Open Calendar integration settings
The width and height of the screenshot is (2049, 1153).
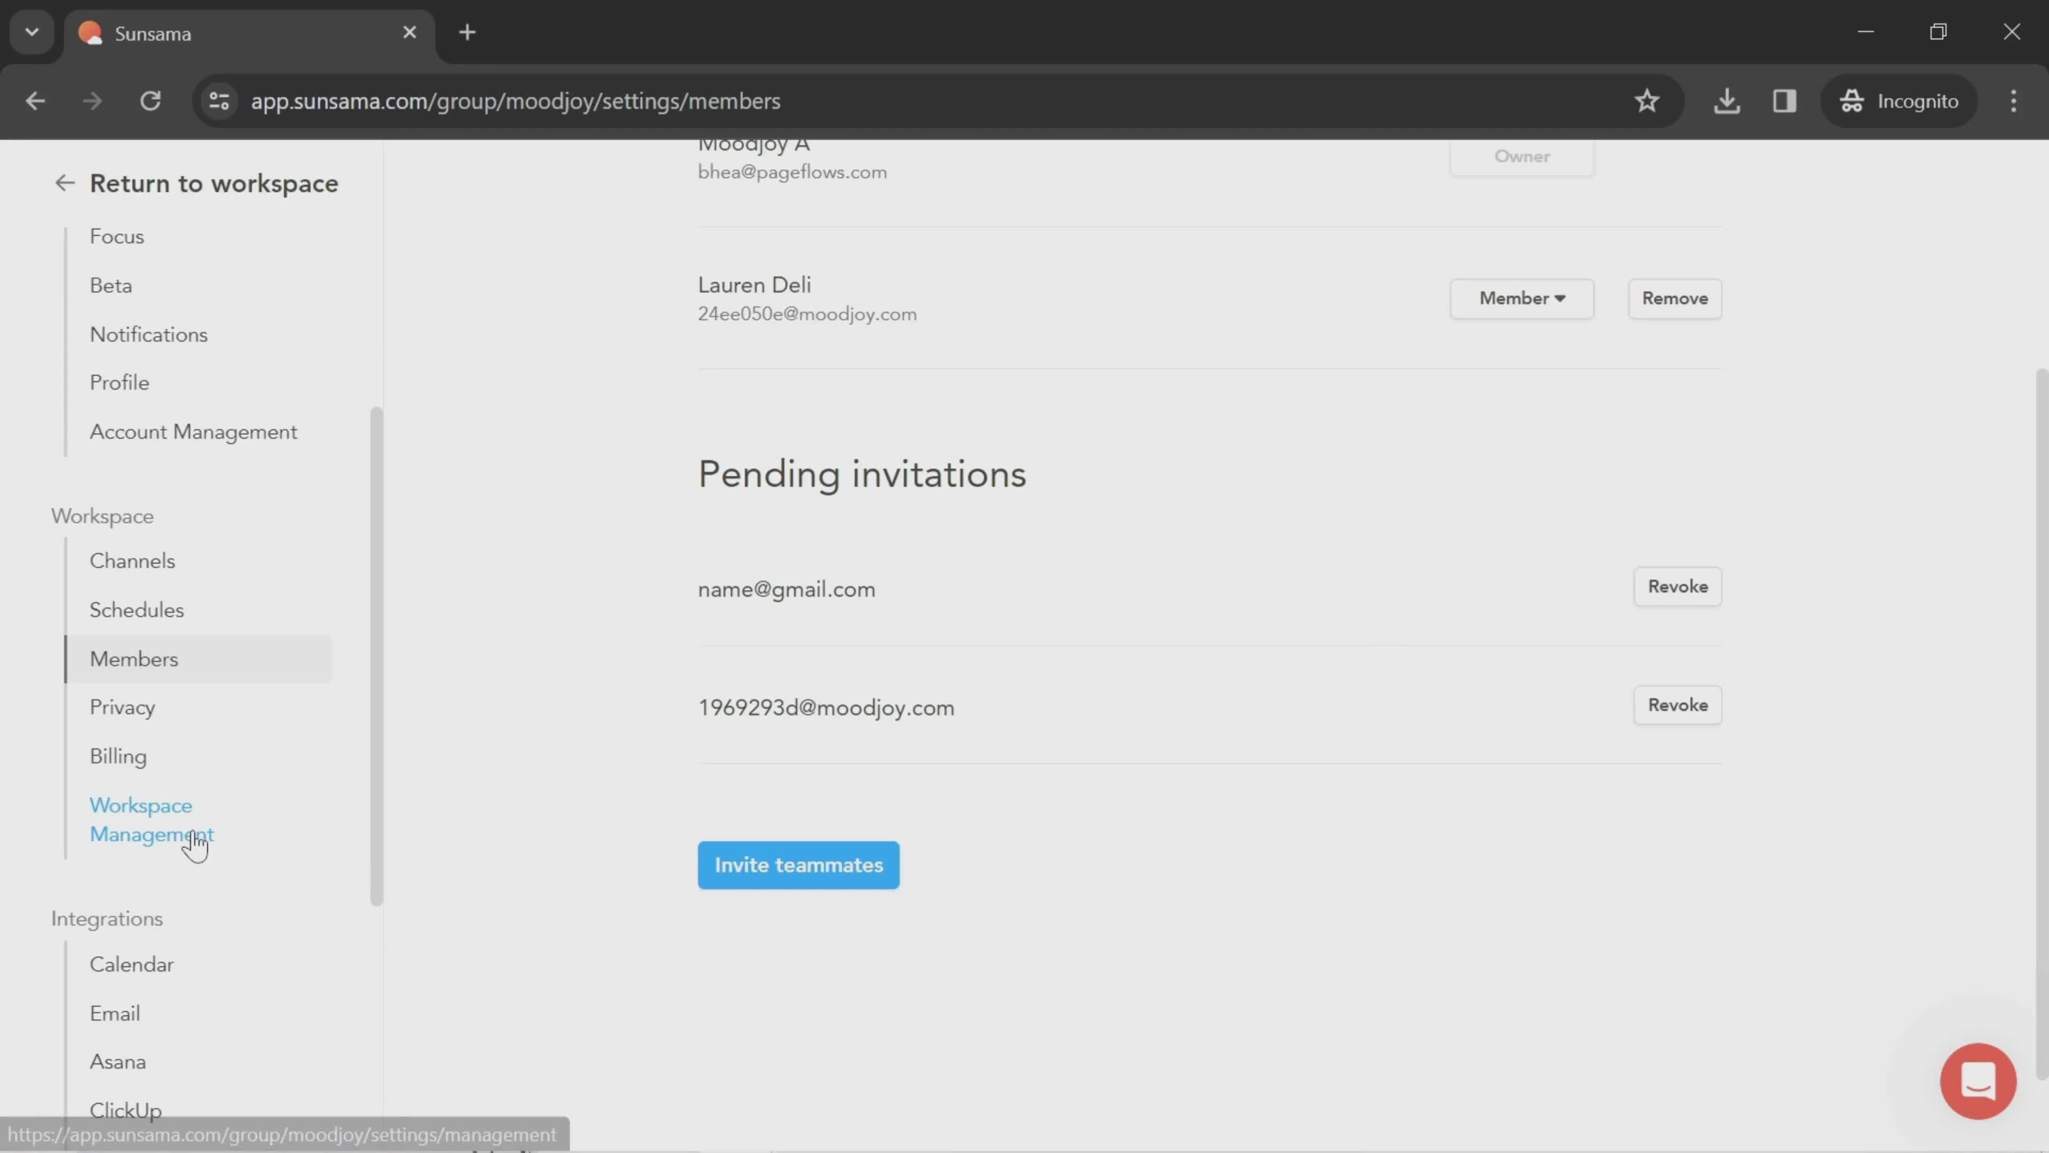tap(131, 963)
